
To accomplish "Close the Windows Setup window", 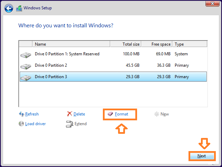I will [212, 3].
